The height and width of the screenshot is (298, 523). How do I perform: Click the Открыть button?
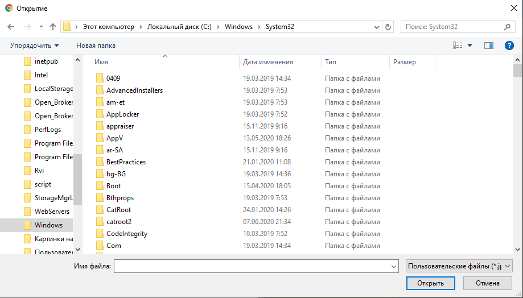[431, 283]
